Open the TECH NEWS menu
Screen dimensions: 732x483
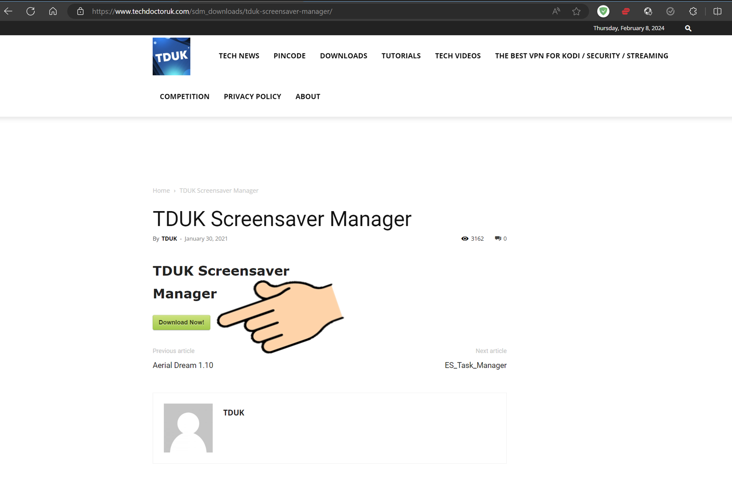239,56
